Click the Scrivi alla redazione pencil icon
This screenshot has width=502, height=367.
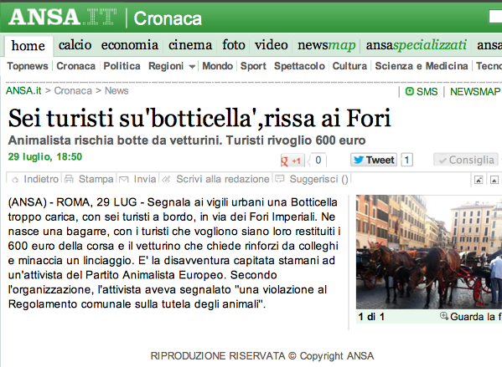point(166,180)
